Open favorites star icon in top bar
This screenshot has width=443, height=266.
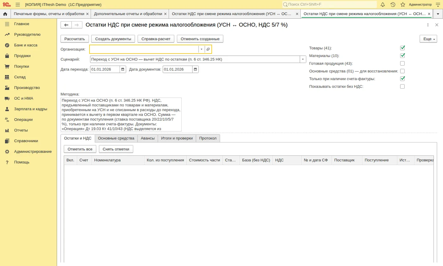[x=403, y=4]
